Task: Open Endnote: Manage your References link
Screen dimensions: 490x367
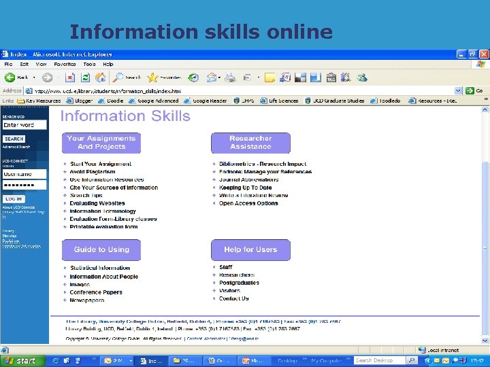Action: pos(265,172)
